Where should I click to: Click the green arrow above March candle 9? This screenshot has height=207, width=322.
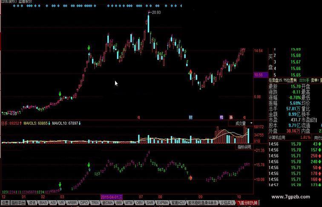[x=60, y=94]
